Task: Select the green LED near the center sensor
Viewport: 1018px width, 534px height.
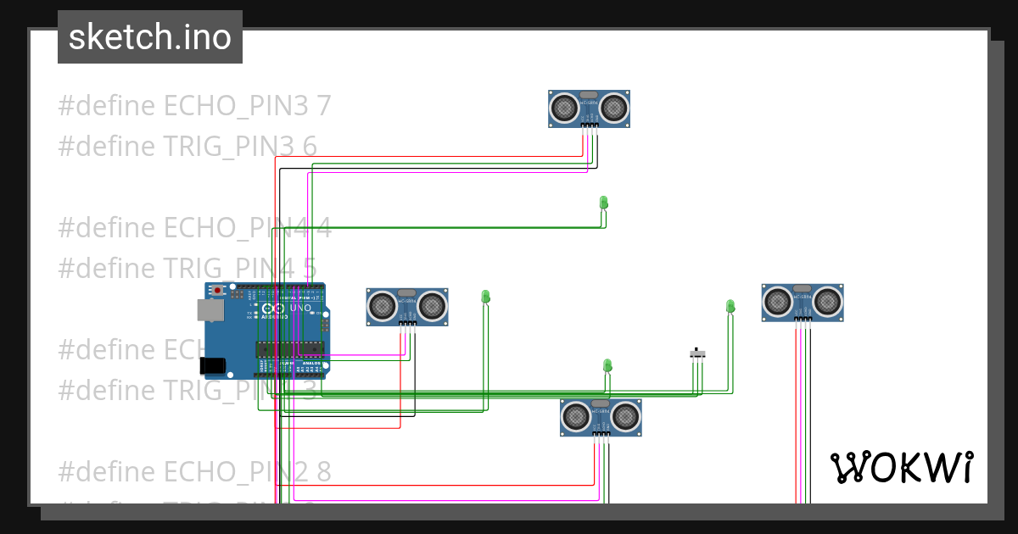Action: (484, 297)
